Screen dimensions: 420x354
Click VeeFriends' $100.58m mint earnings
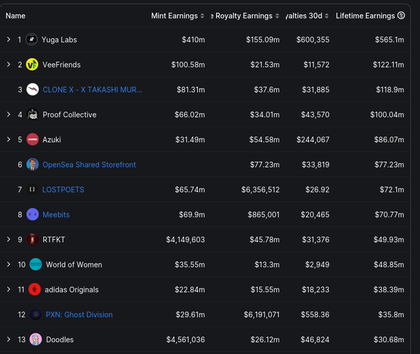tap(188, 65)
